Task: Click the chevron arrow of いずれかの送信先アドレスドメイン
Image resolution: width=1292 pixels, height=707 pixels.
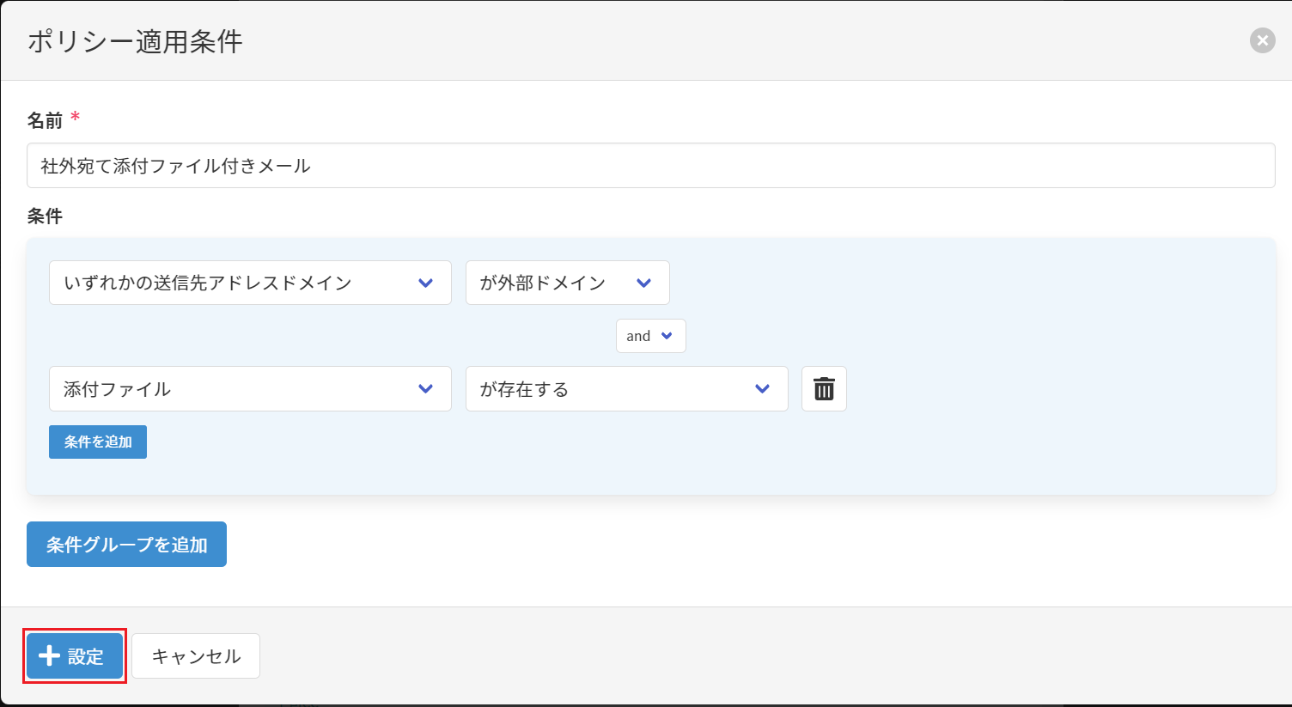Action: (425, 283)
